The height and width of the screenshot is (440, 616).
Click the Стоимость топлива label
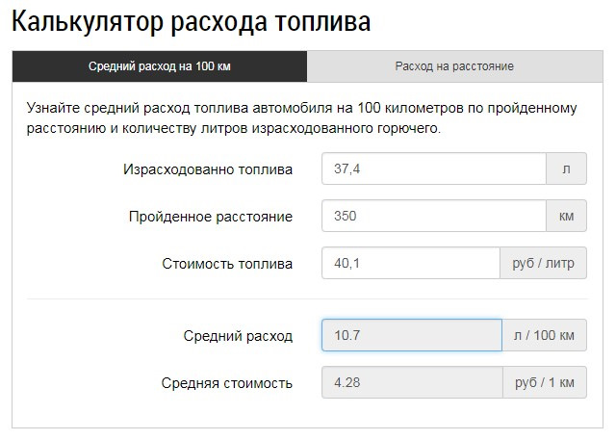227,264
